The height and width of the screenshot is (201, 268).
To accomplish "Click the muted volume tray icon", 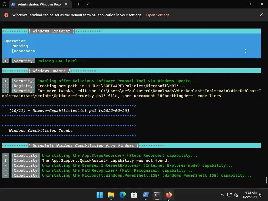I will point(236,195).
